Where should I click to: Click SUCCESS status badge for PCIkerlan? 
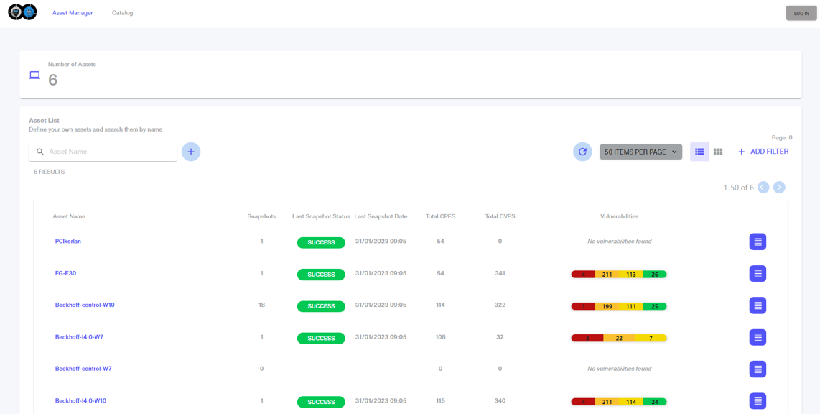(321, 243)
